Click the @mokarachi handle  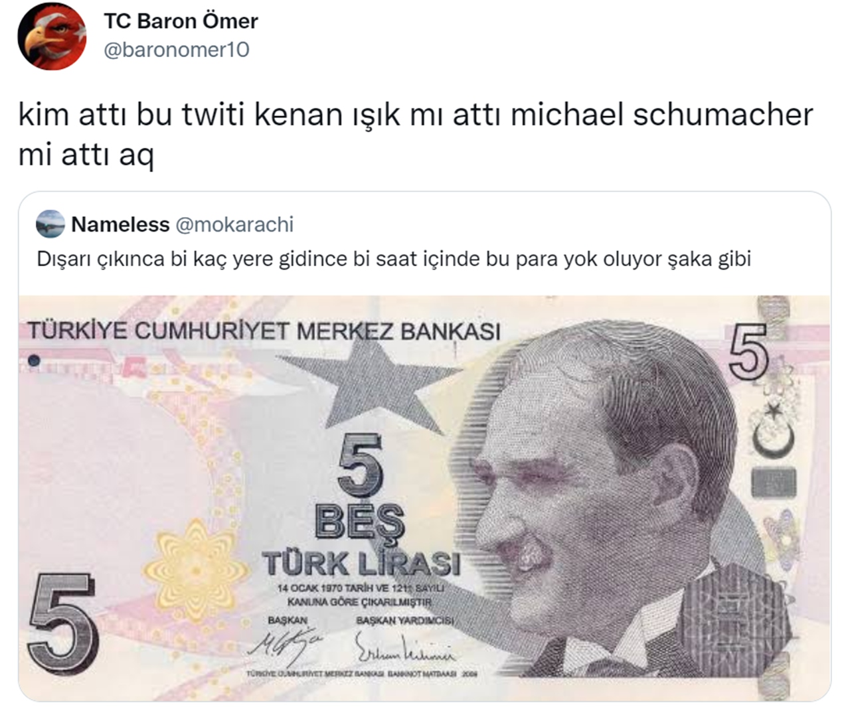[234, 224]
